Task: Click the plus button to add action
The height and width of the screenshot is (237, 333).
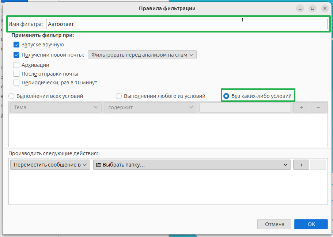Action: tap(301, 165)
